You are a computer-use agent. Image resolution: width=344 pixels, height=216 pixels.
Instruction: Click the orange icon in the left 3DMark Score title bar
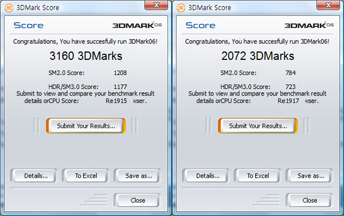point(9,8)
